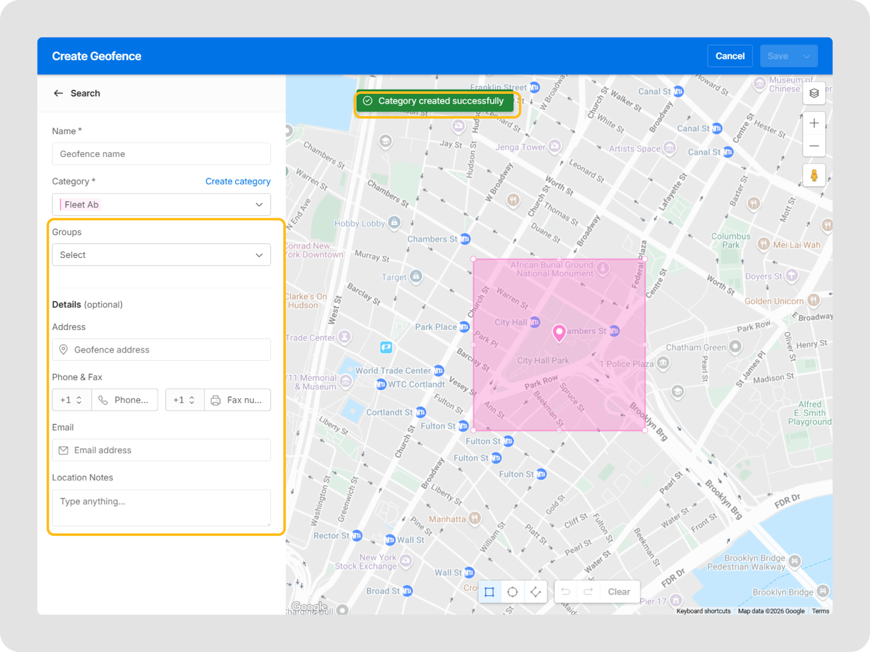Click the redo arrow on the map toolbar
Image resolution: width=870 pixels, height=652 pixels.
(588, 592)
